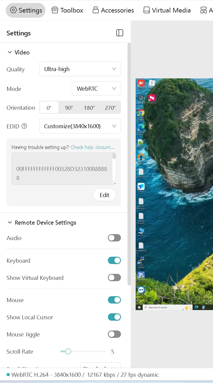The image size is (213, 383).
Task: Click the EDID help question mark icon
Action: tap(24, 126)
